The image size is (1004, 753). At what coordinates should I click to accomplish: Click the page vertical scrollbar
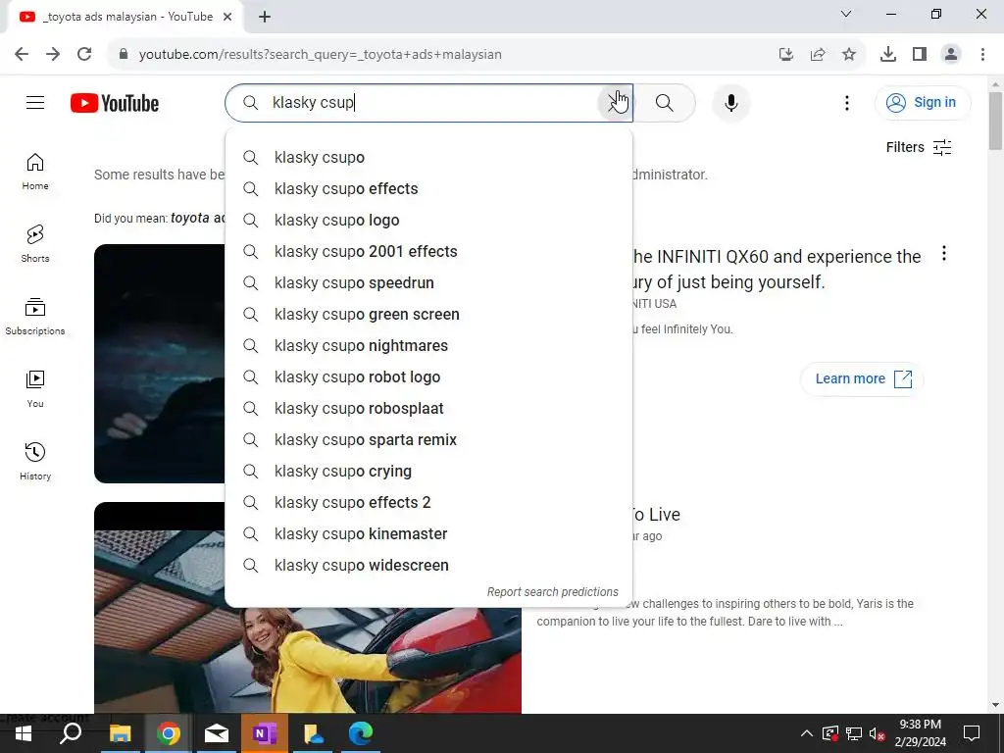click(x=994, y=121)
